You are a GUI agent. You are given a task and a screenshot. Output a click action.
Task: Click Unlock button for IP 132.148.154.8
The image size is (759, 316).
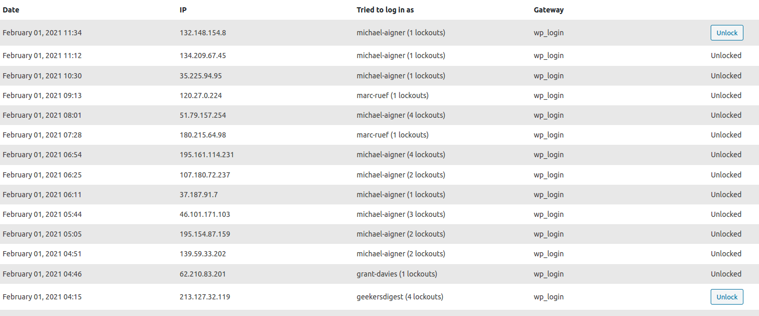[x=727, y=33]
